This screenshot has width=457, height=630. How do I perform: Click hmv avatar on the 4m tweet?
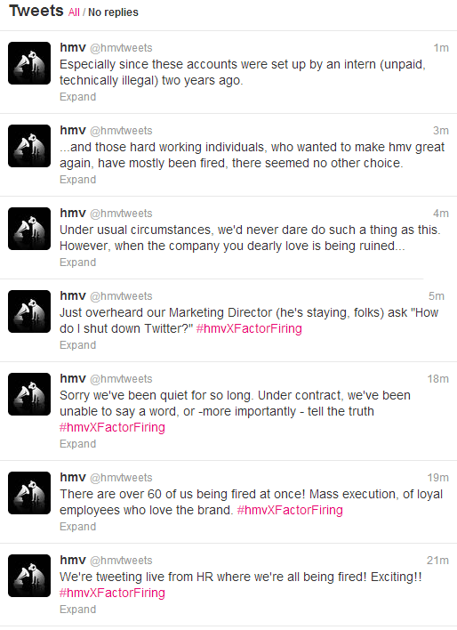29,229
